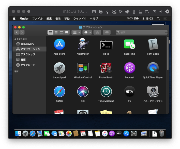
Task: Open the ウインドウ menu
Action: [x=80, y=19]
